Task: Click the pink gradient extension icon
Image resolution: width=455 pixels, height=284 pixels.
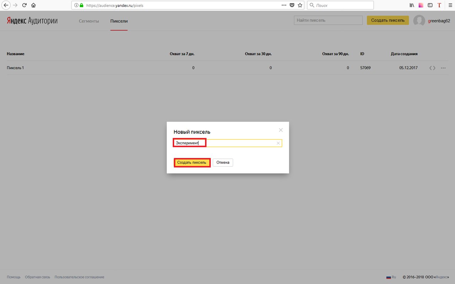Action: pos(421,5)
